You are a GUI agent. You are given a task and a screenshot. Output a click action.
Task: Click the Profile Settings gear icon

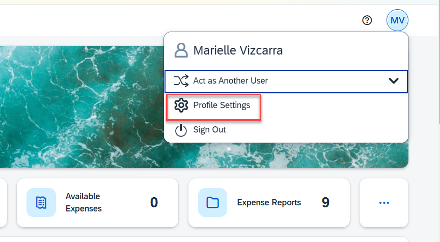click(x=181, y=105)
